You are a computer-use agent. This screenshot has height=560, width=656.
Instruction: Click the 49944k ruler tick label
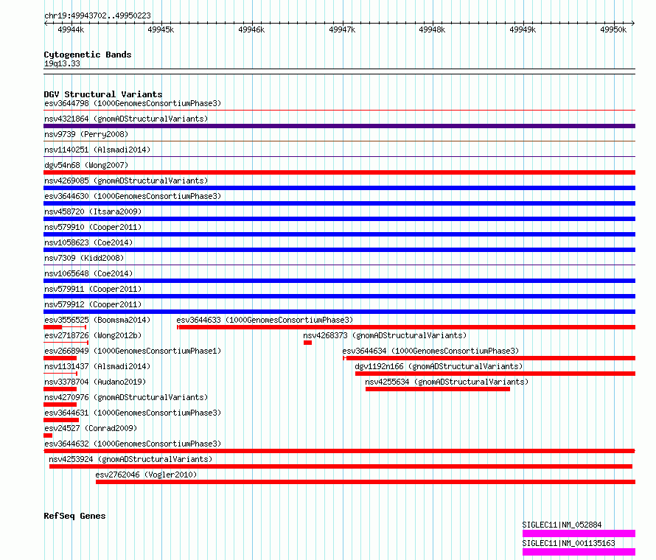71,29
